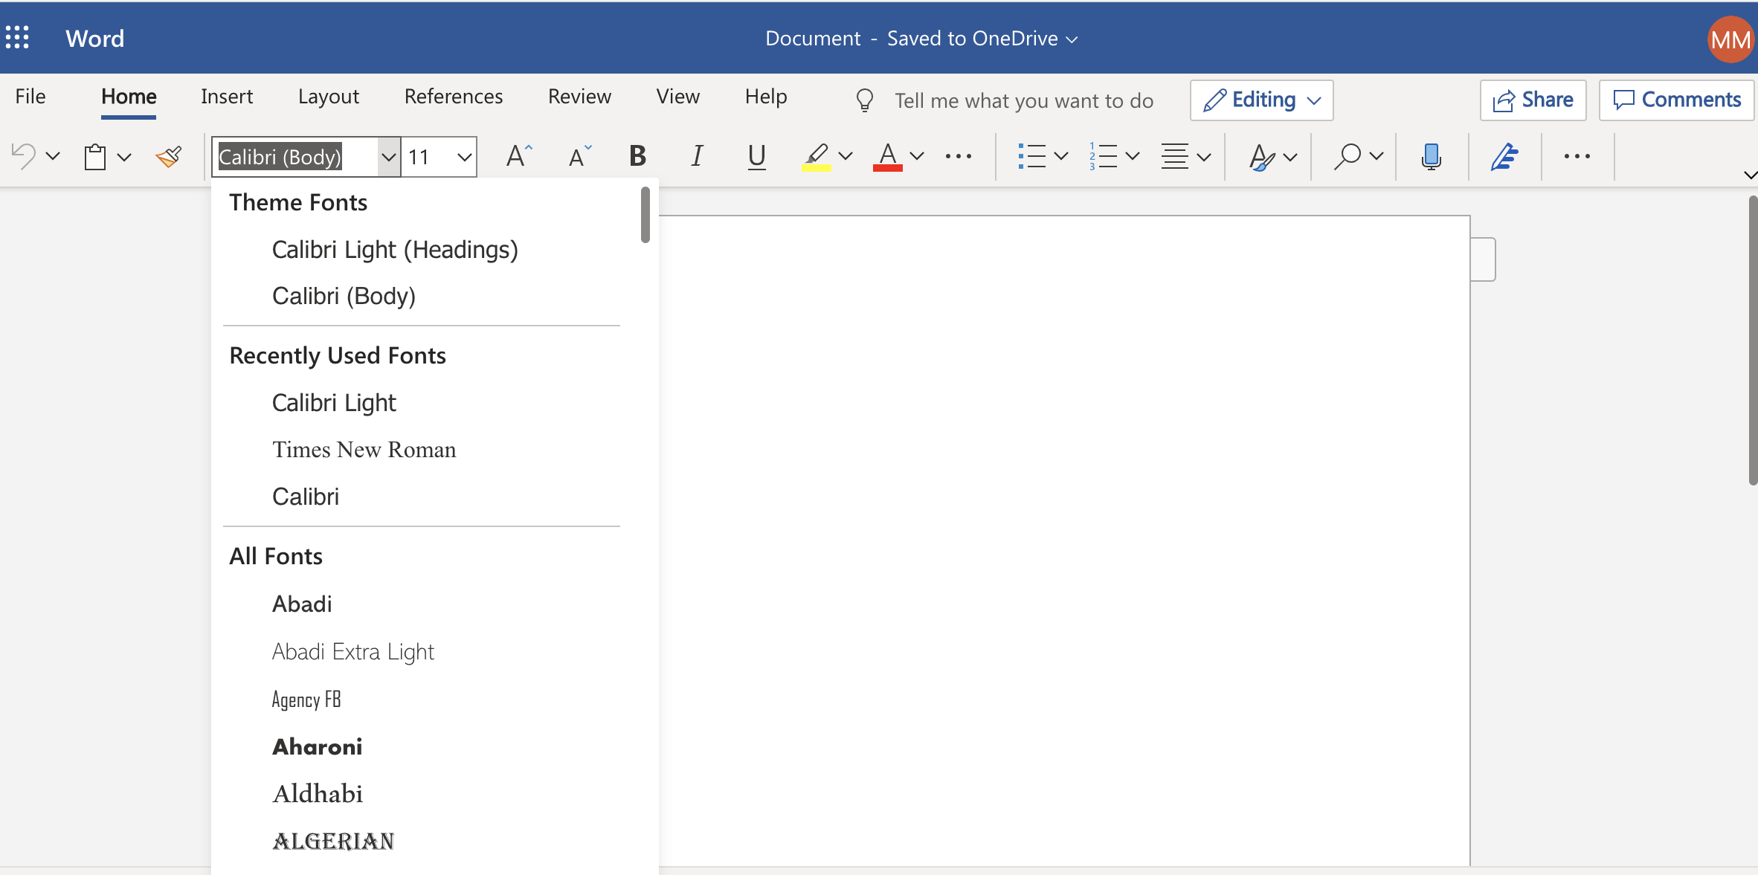Click the Dictate microphone icon

tap(1431, 156)
